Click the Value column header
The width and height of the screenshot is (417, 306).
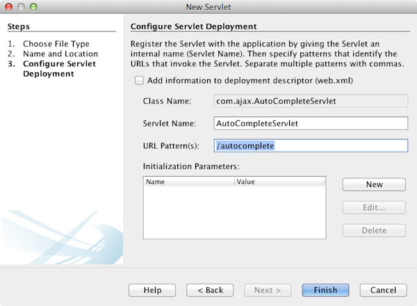click(x=279, y=182)
